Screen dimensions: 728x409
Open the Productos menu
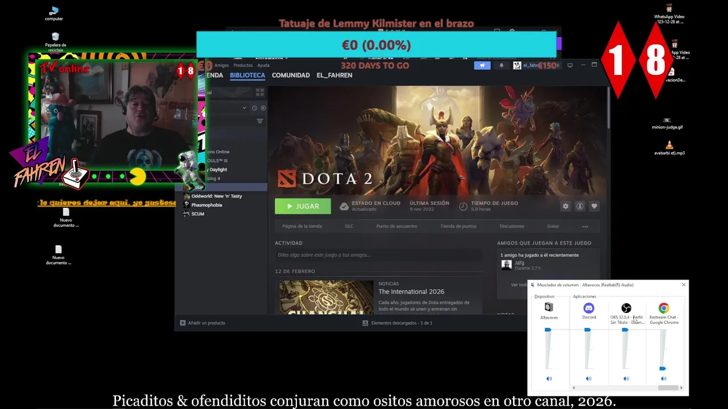(x=243, y=65)
